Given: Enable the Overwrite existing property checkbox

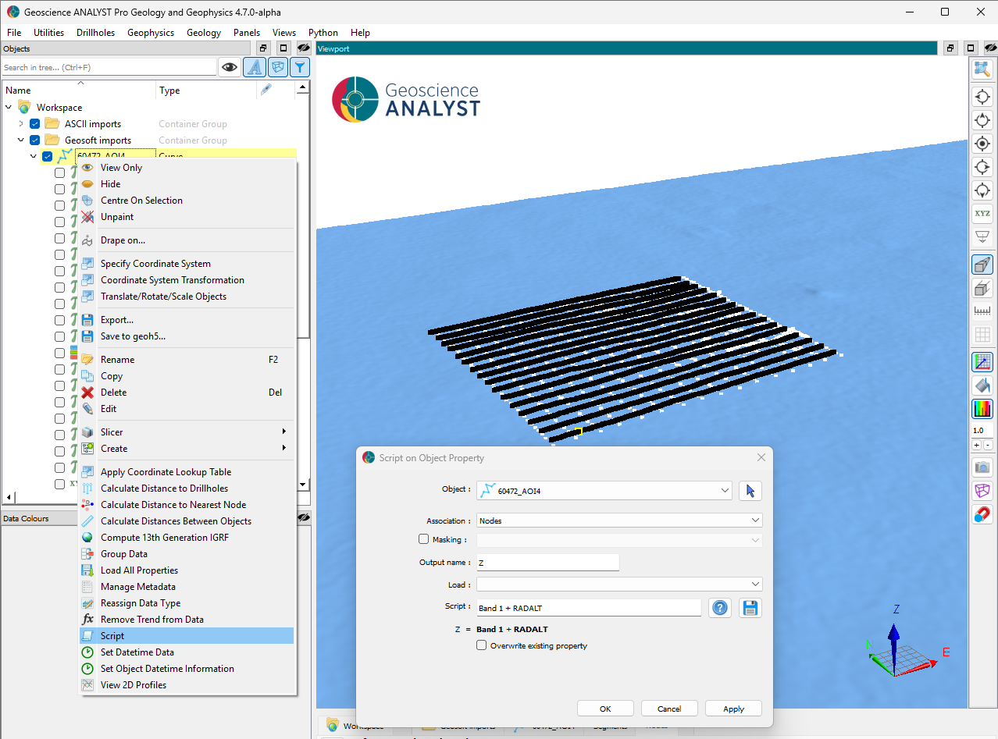Looking at the screenshot, I should (482, 645).
